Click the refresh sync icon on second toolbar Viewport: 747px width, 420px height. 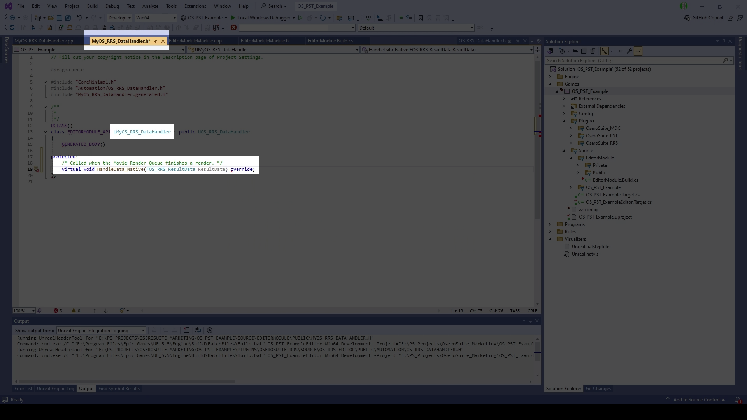pos(12,28)
